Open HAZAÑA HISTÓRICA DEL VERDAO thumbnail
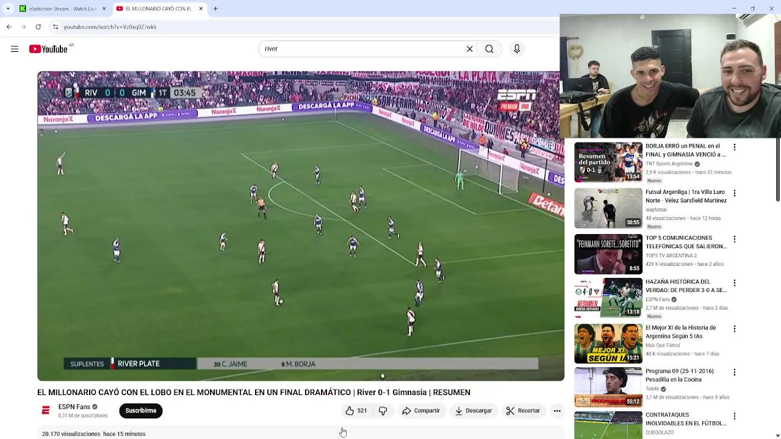The height and width of the screenshot is (439, 781). tap(608, 298)
